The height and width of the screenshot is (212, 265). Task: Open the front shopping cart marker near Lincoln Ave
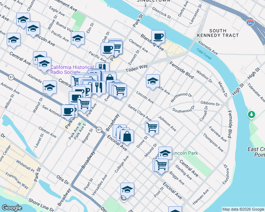tap(120, 91)
